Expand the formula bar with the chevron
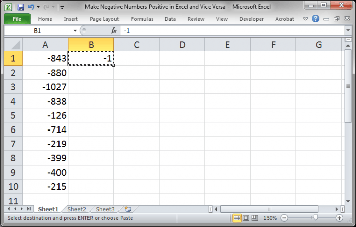This screenshot has width=356, height=227. click(348, 30)
